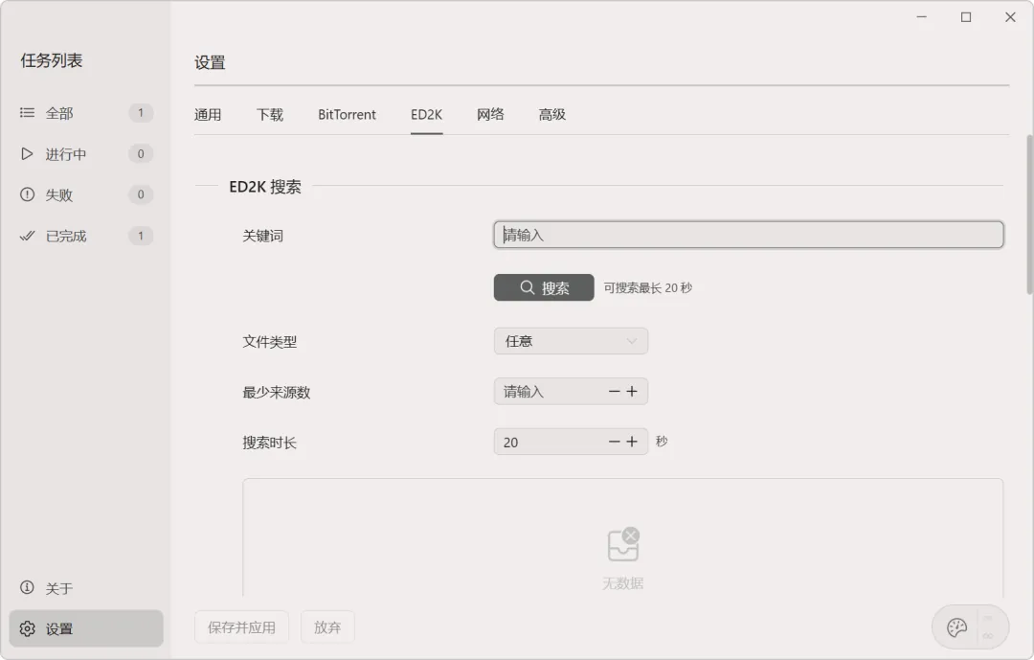The image size is (1034, 660).
Task: Click the 搜索 button
Action: tap(544, 287)
